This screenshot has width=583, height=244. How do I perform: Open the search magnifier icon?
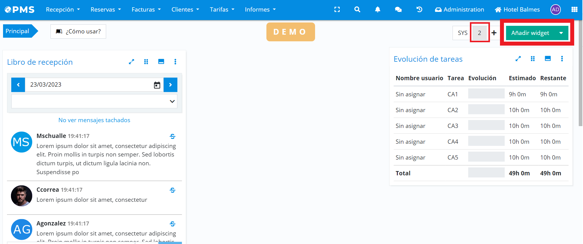coord(357,9)
